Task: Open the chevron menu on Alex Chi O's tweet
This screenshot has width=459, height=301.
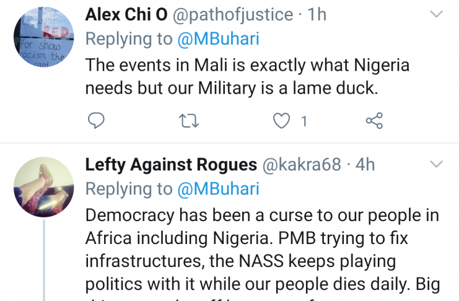Action: (436, 14)
